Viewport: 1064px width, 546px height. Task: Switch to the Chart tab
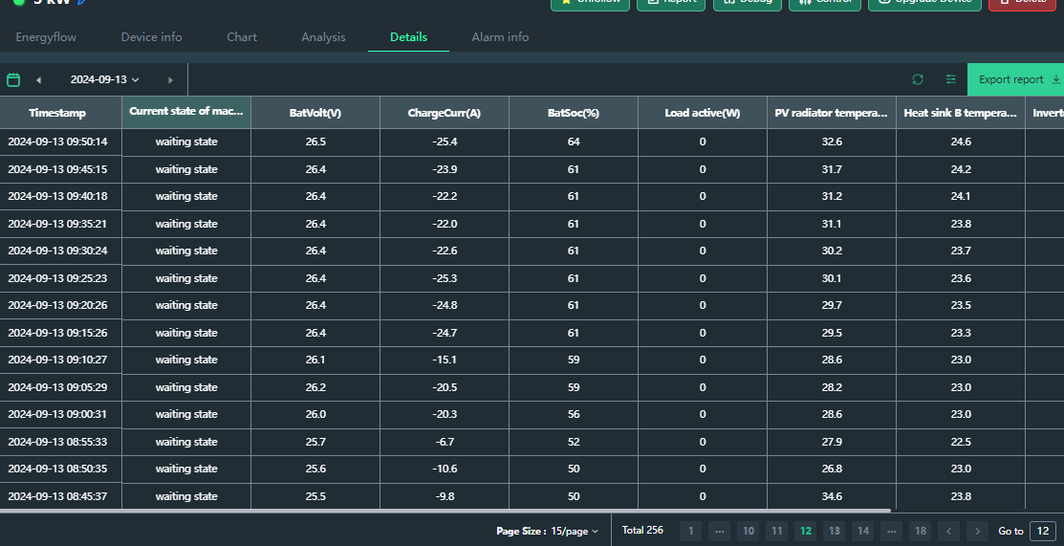coord(242,37)
